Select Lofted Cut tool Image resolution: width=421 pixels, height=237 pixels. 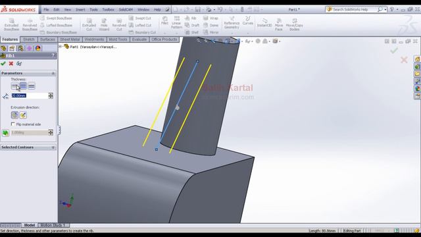pos(140,25)
